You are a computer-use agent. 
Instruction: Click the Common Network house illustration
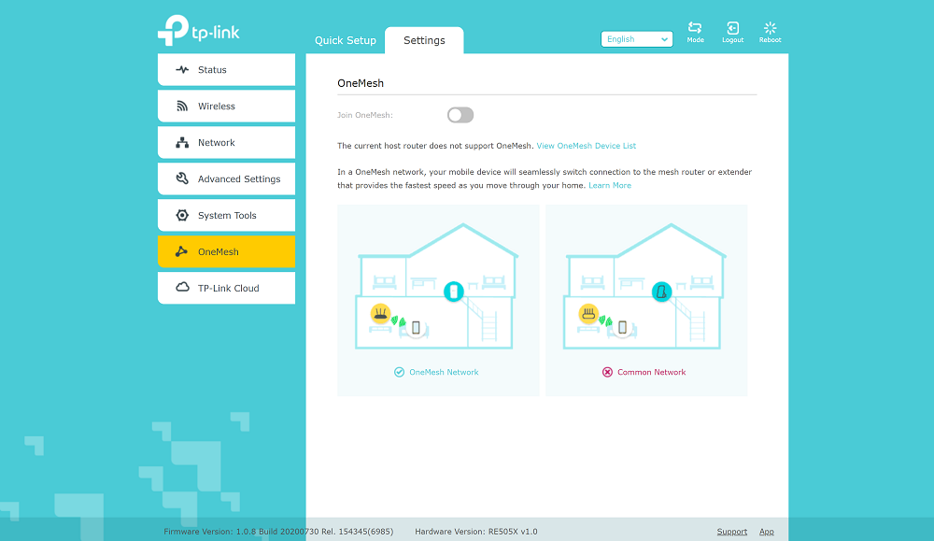(644, 286)
